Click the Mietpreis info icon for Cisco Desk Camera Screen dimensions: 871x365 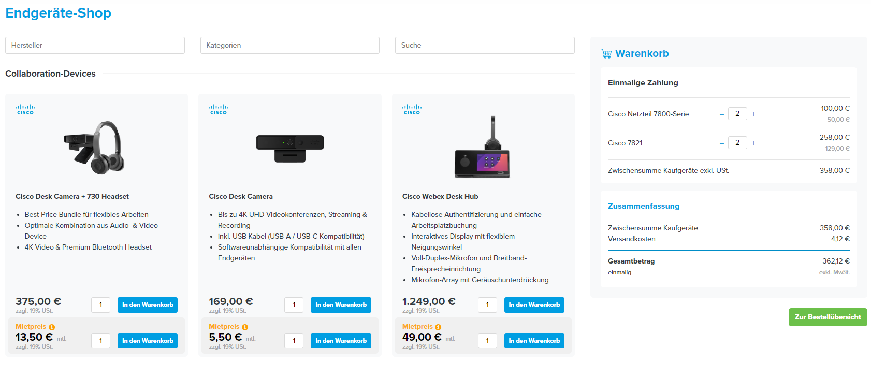[245, 327]
